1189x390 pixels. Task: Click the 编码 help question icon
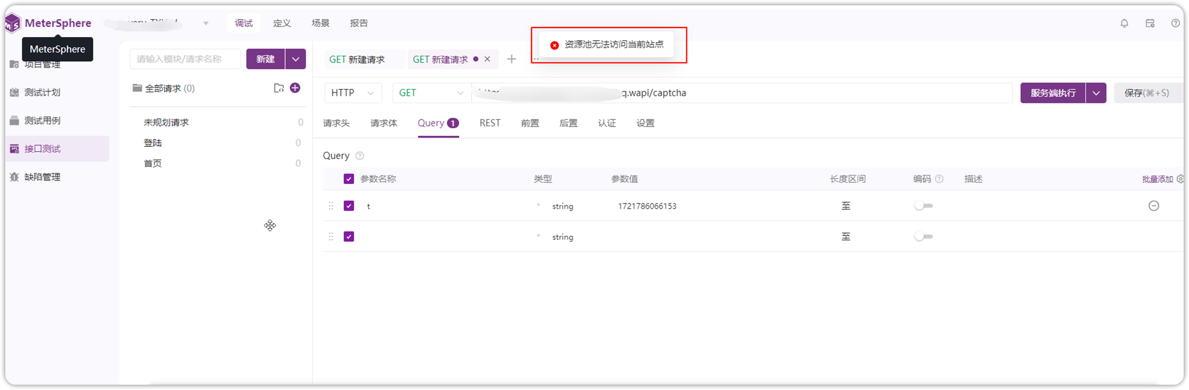[x=939, y=179]
